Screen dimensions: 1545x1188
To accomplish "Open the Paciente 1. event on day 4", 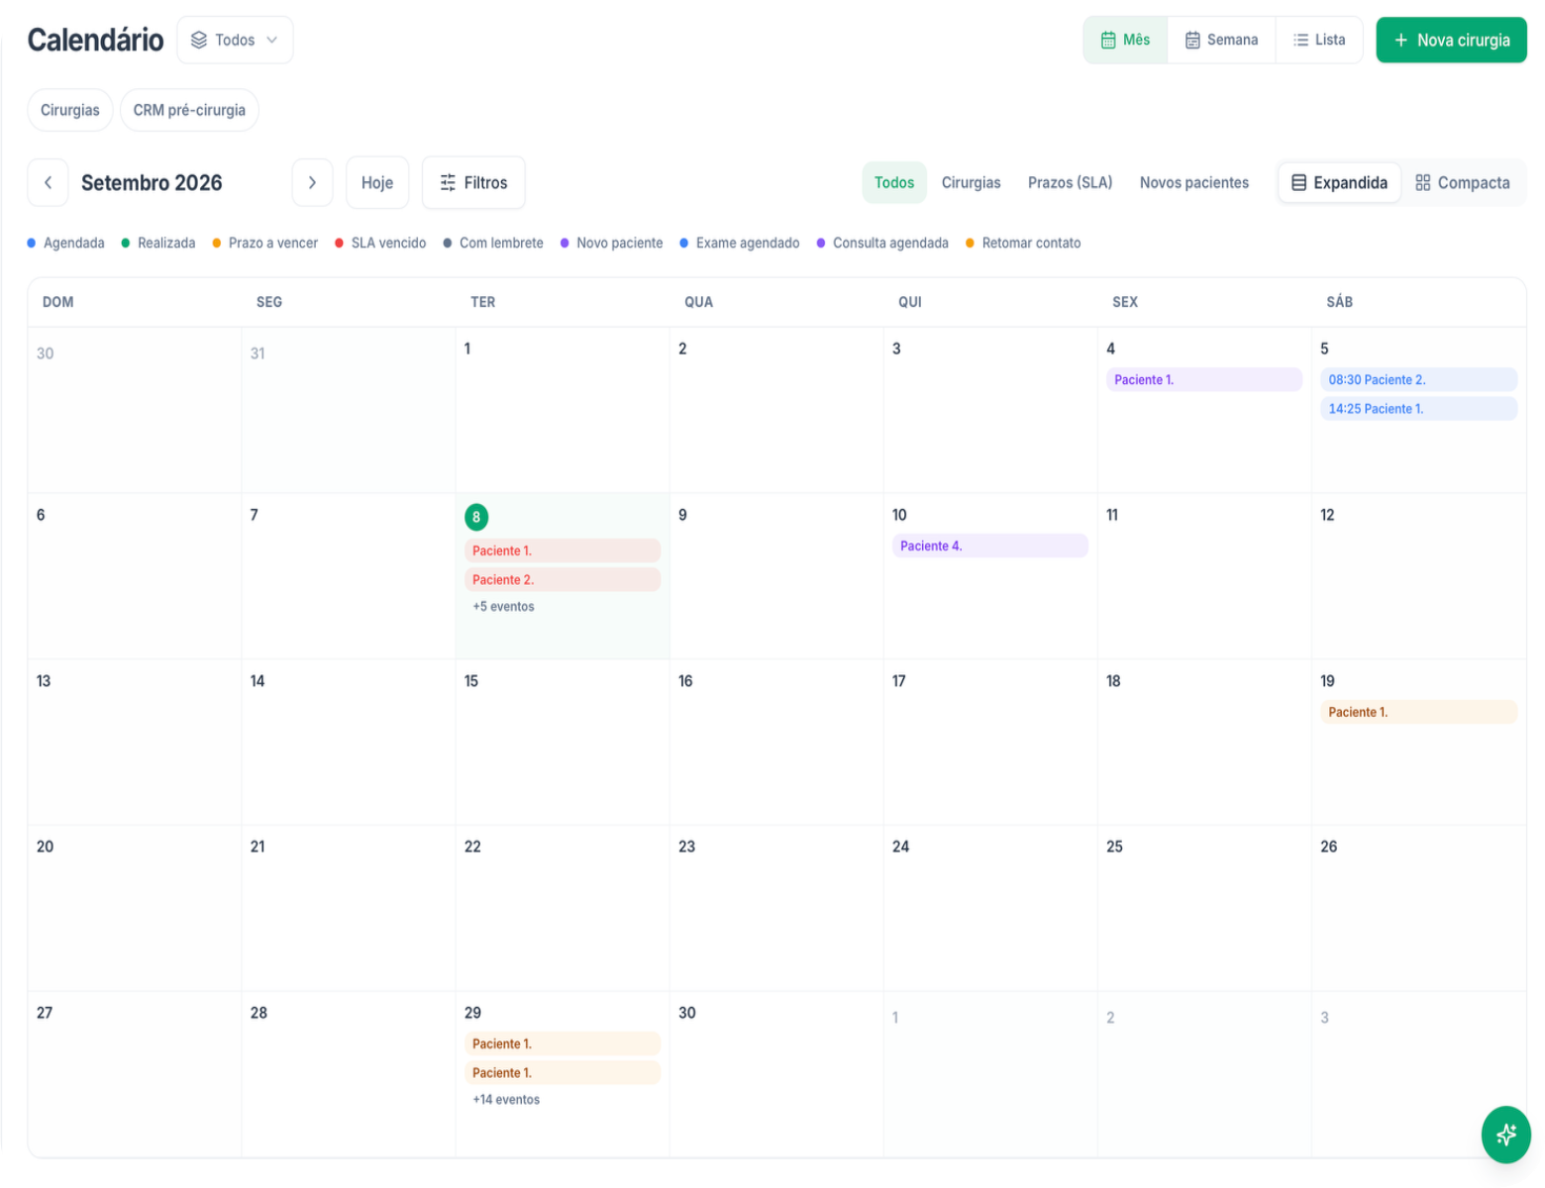I will tap(1204, 380).
